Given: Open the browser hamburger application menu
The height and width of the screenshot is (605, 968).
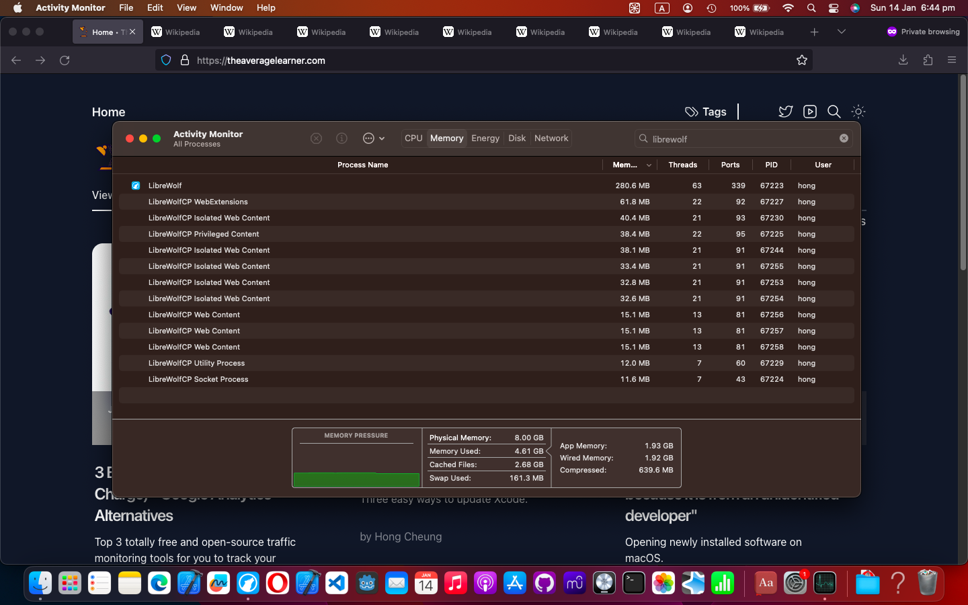Looking at the screenshot, I should point(952,61).
